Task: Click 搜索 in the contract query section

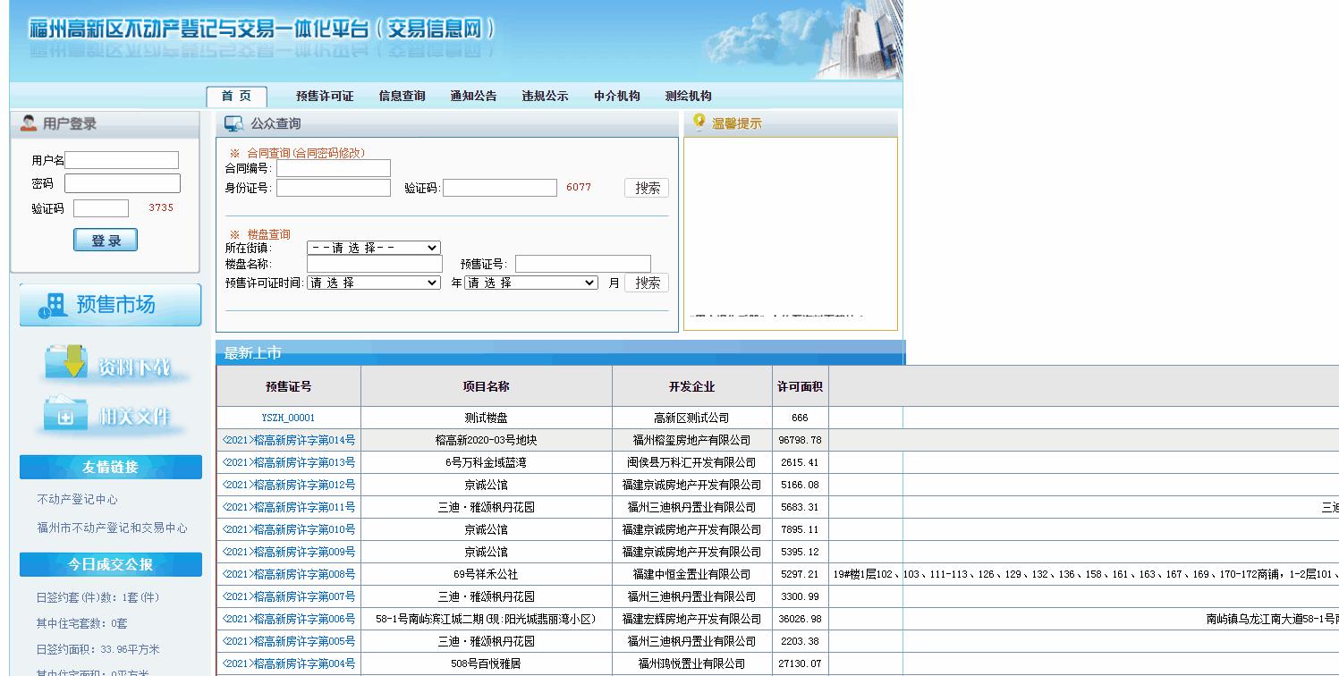Action: pos(646,188)
